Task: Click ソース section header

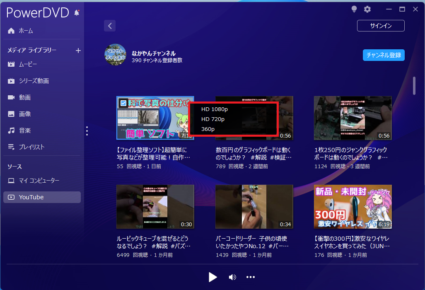Action: point(14,167)
